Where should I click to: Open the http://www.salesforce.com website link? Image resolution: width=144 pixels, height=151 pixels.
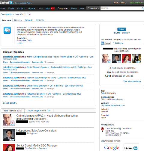pos(113,105)
